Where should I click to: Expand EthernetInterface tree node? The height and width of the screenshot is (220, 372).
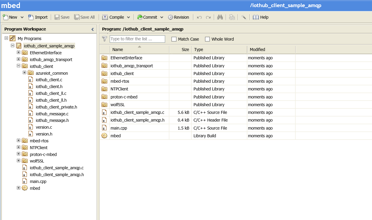coord(18,52)
